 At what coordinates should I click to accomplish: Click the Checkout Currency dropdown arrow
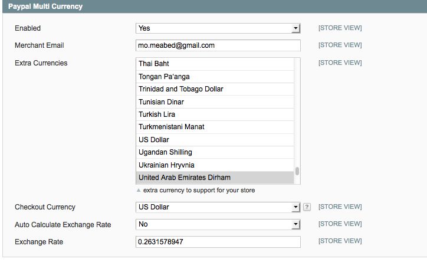pos(295,207)
